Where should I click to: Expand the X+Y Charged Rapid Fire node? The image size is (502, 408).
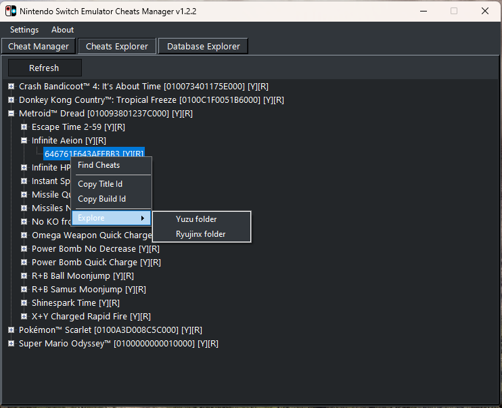pyautogui.click(x=24, y=317)
